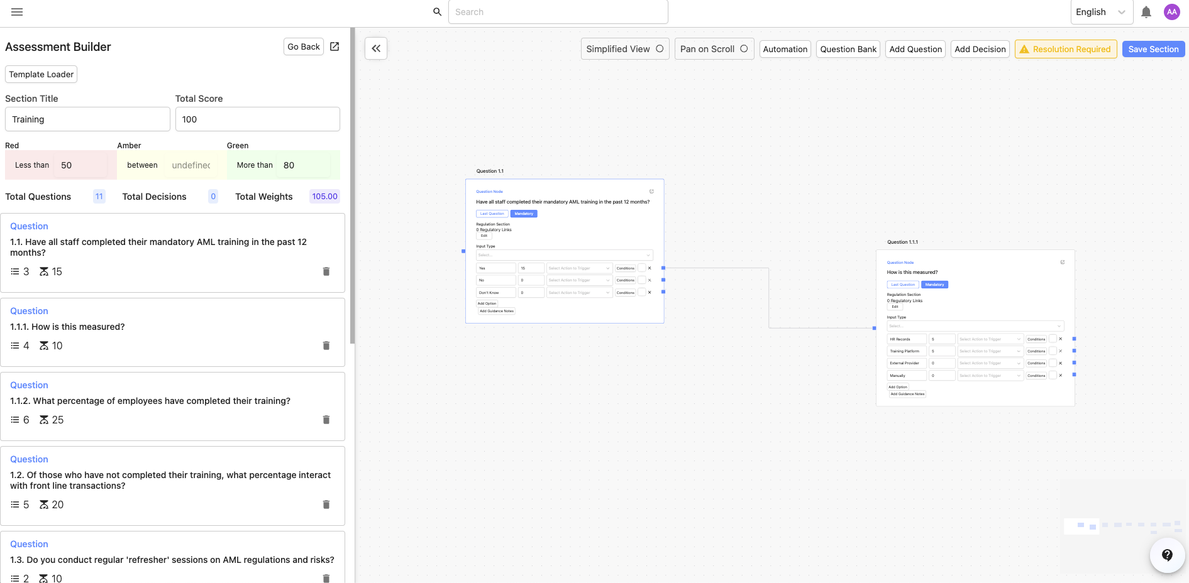Delete question 1.1.2 using trash icon
This screenshot has height=583, width=1189.
pyautogui.click(x=326, y=420)
